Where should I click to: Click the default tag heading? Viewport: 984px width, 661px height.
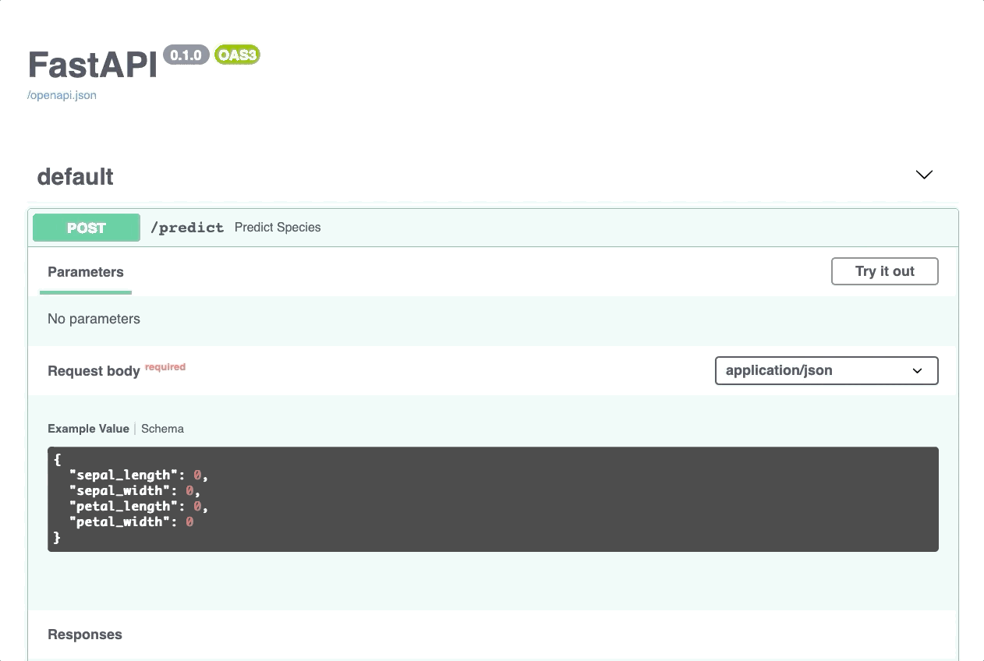pos(76,177)
